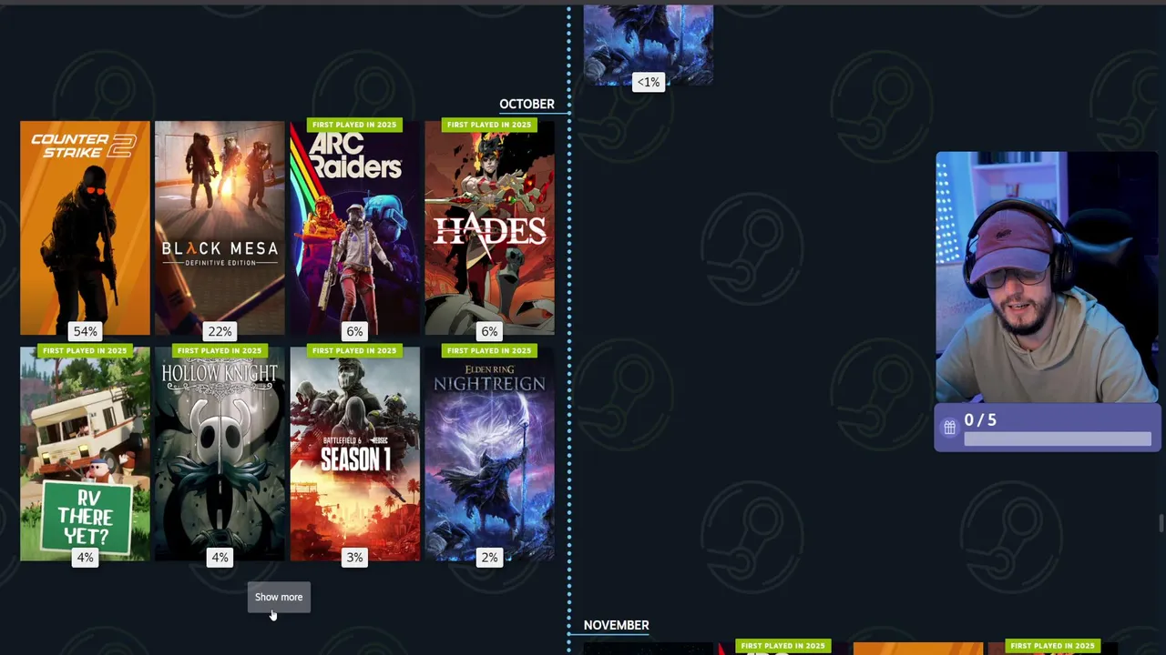
Task: Click First Played in 2025 badge on Nightreign
Action: click(x=489, y=350)
